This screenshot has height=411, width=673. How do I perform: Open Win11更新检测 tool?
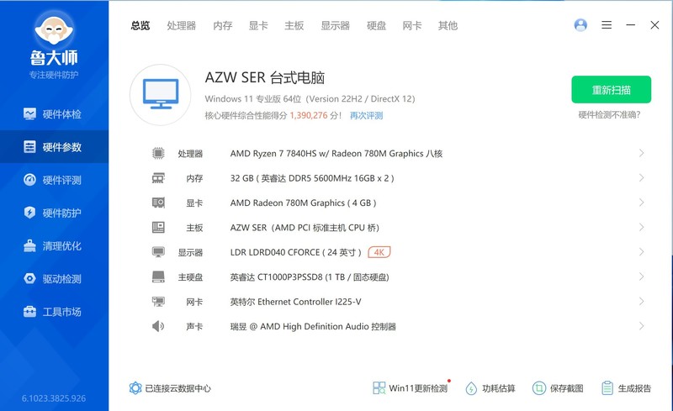click(411, 388)
